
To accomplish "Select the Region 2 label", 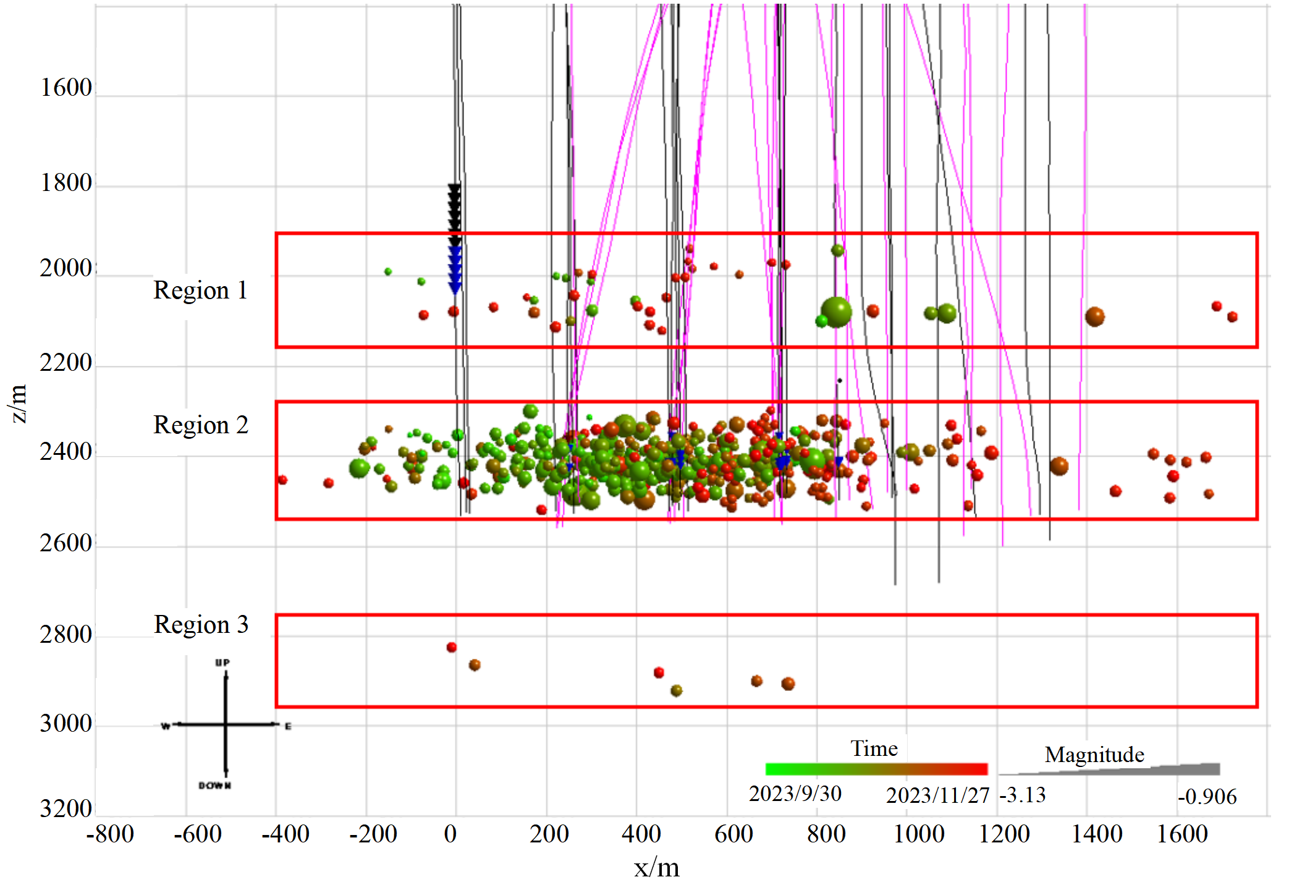I will (200, 425).
